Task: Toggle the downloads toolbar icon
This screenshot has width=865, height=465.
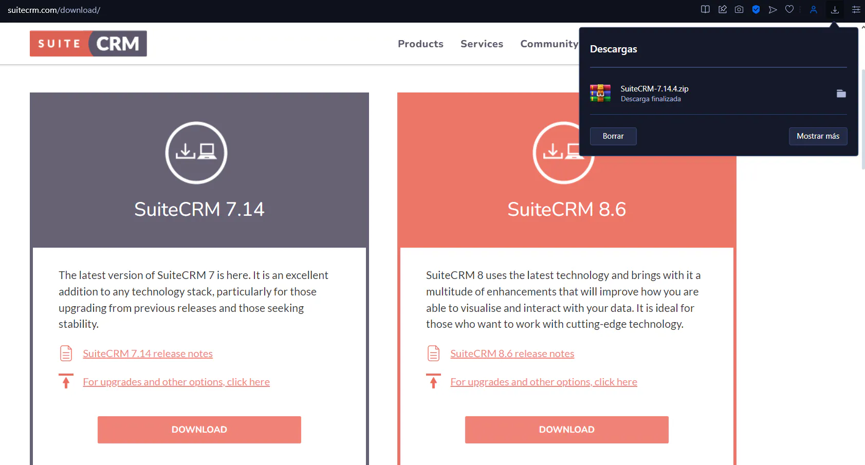Action: pyautogui.click(x=835, y=9)
